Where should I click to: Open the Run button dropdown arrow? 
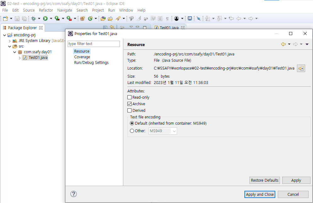(x=51, y=18)
